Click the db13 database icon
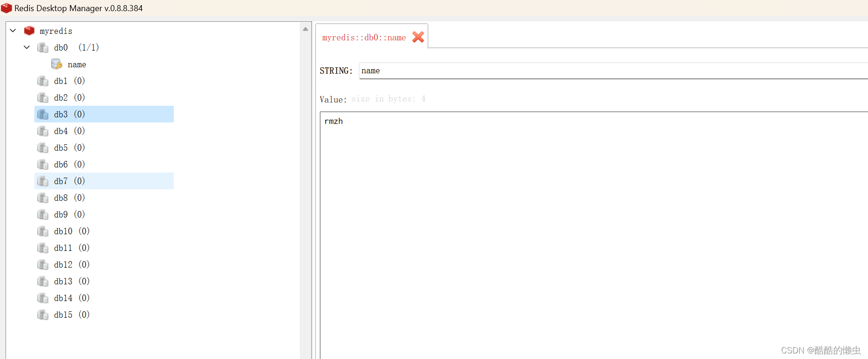The height and width of the screenshot is (359, 868). [x=43, y=281]
